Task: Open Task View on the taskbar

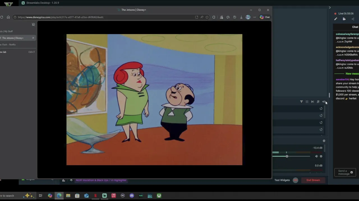Action: point(40,196)
